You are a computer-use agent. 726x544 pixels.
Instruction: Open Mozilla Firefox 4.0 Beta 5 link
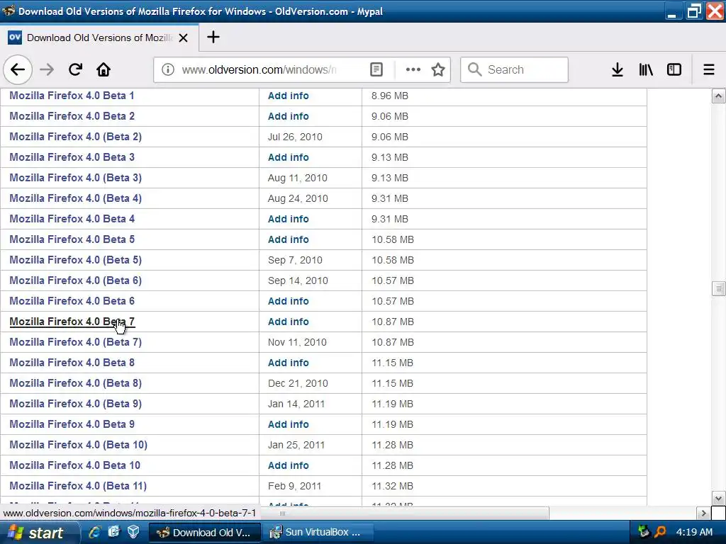click(72, 239)
